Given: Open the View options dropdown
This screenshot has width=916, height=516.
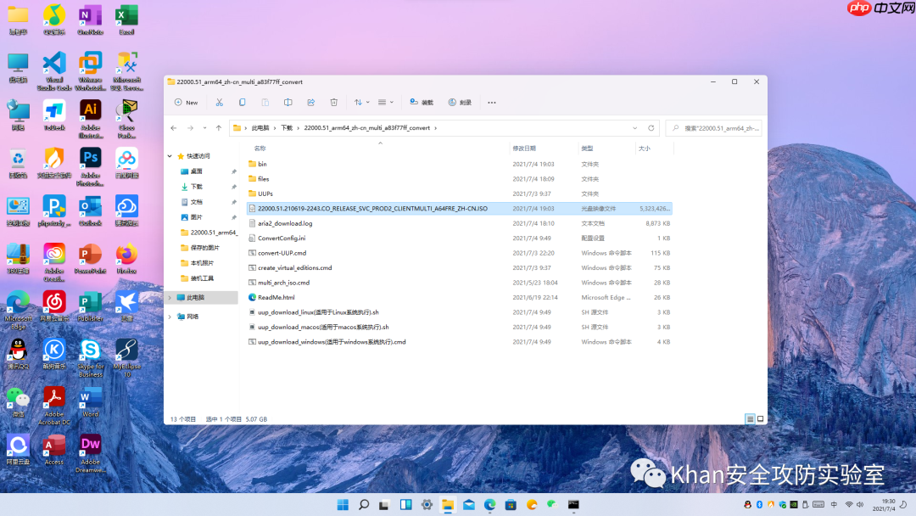Looking at the screenshot, I should (383, 102).
